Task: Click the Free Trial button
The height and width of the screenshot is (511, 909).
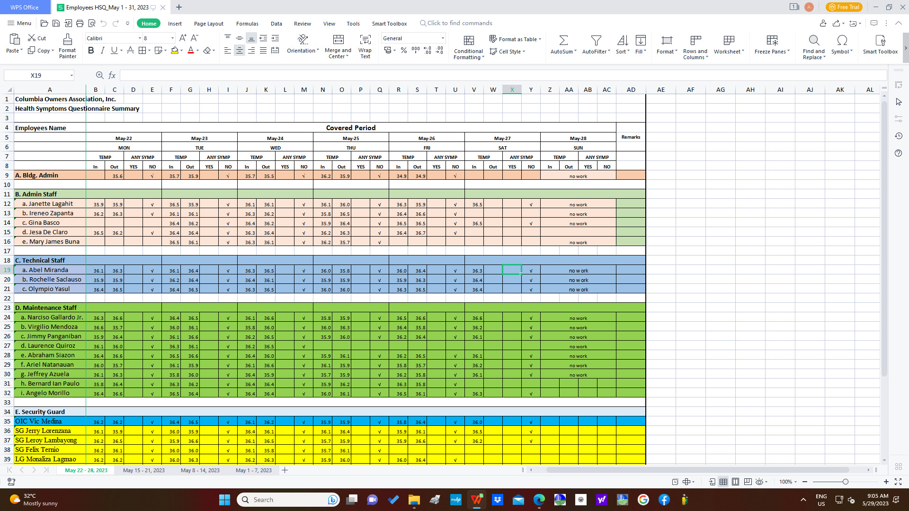Action: [x=844, y=7]
